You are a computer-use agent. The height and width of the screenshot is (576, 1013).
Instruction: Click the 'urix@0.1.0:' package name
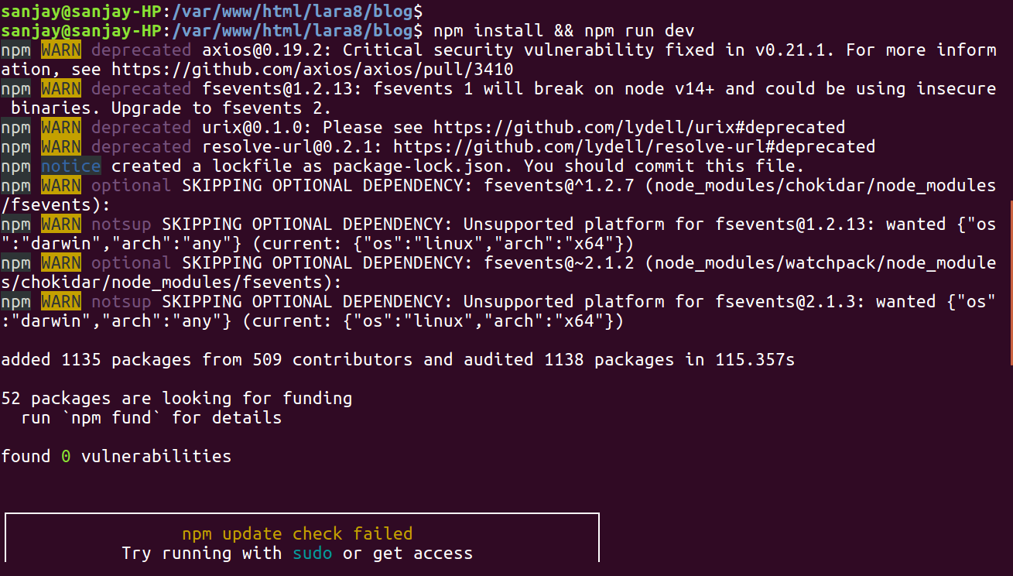coord(258,128)
